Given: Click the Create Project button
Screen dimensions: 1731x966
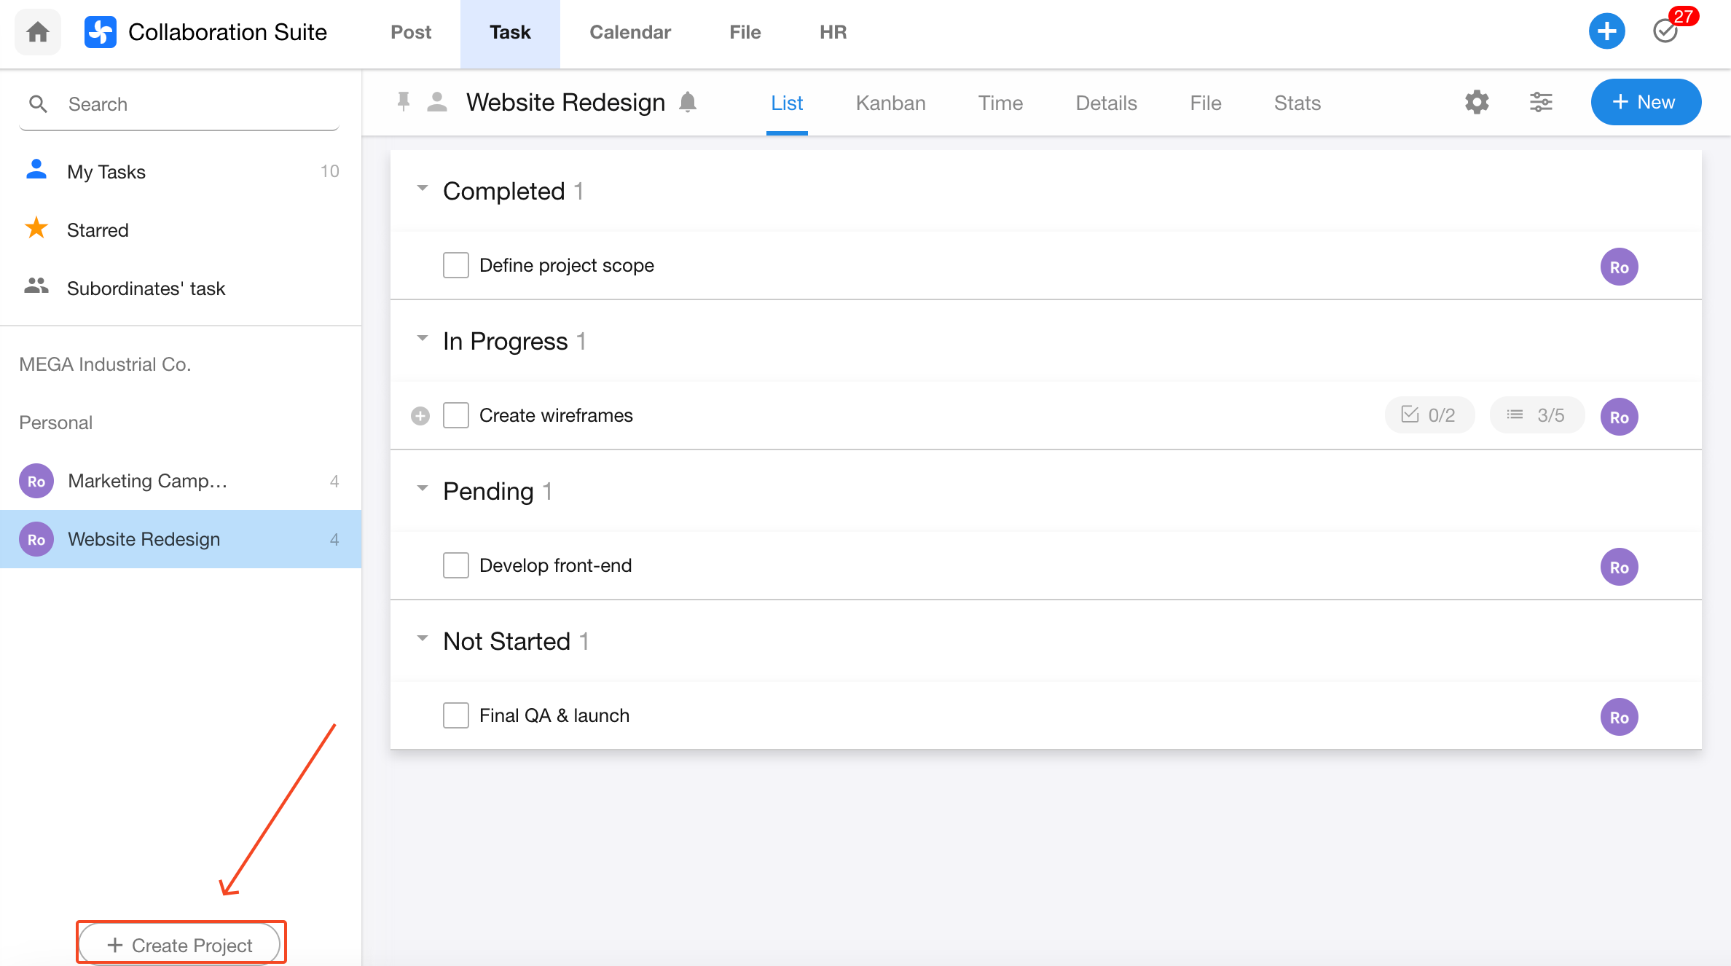Looking at the screenshot, I should tap(180, 945).
